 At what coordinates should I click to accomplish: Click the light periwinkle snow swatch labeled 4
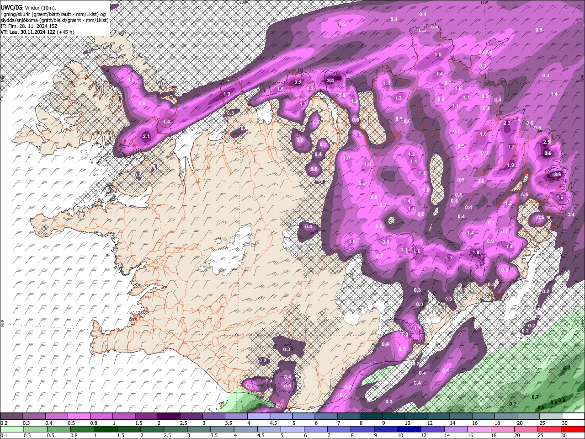pos(259,417)
